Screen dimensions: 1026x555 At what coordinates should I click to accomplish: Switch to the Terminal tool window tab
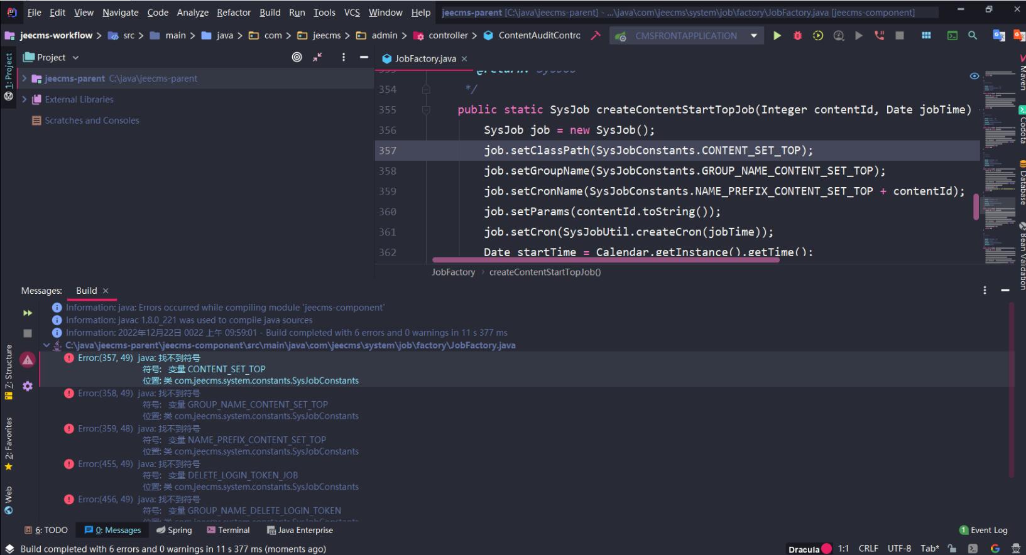coord(228,530)
